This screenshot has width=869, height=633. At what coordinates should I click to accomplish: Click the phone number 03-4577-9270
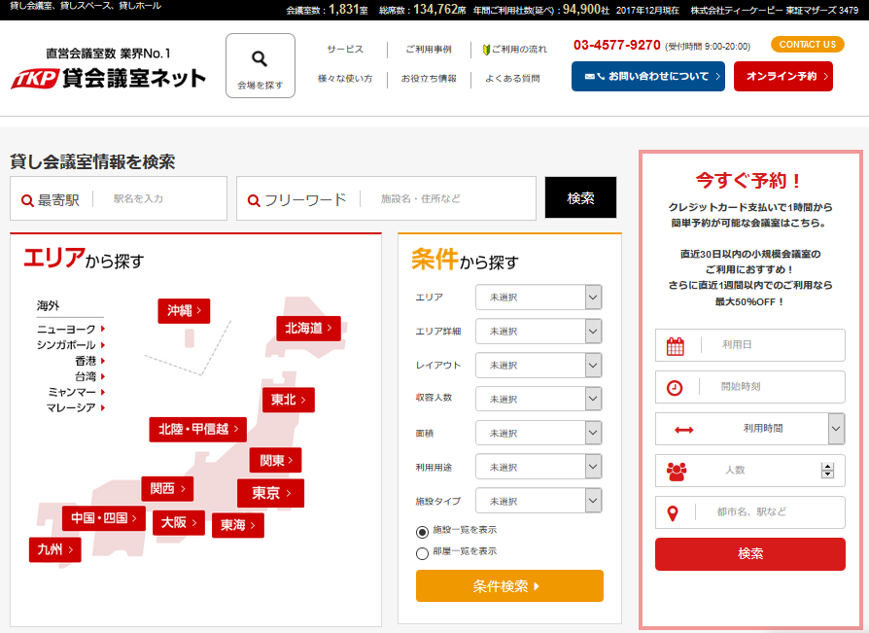click(617, 46)
